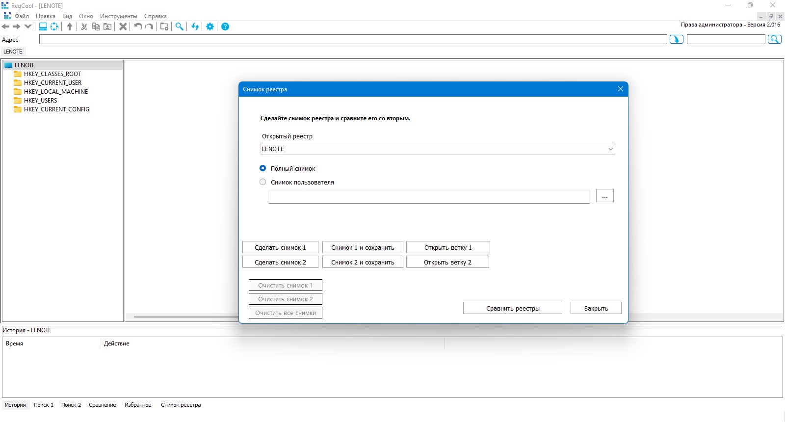The height and width of the screenshot is (422, 785).
Task: Click the undo arrow icon
Action: pyautogui.click(x=138, y=26)
